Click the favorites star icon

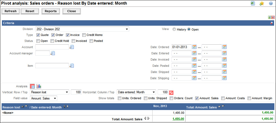pyautogui.click(x=262, y=4)
